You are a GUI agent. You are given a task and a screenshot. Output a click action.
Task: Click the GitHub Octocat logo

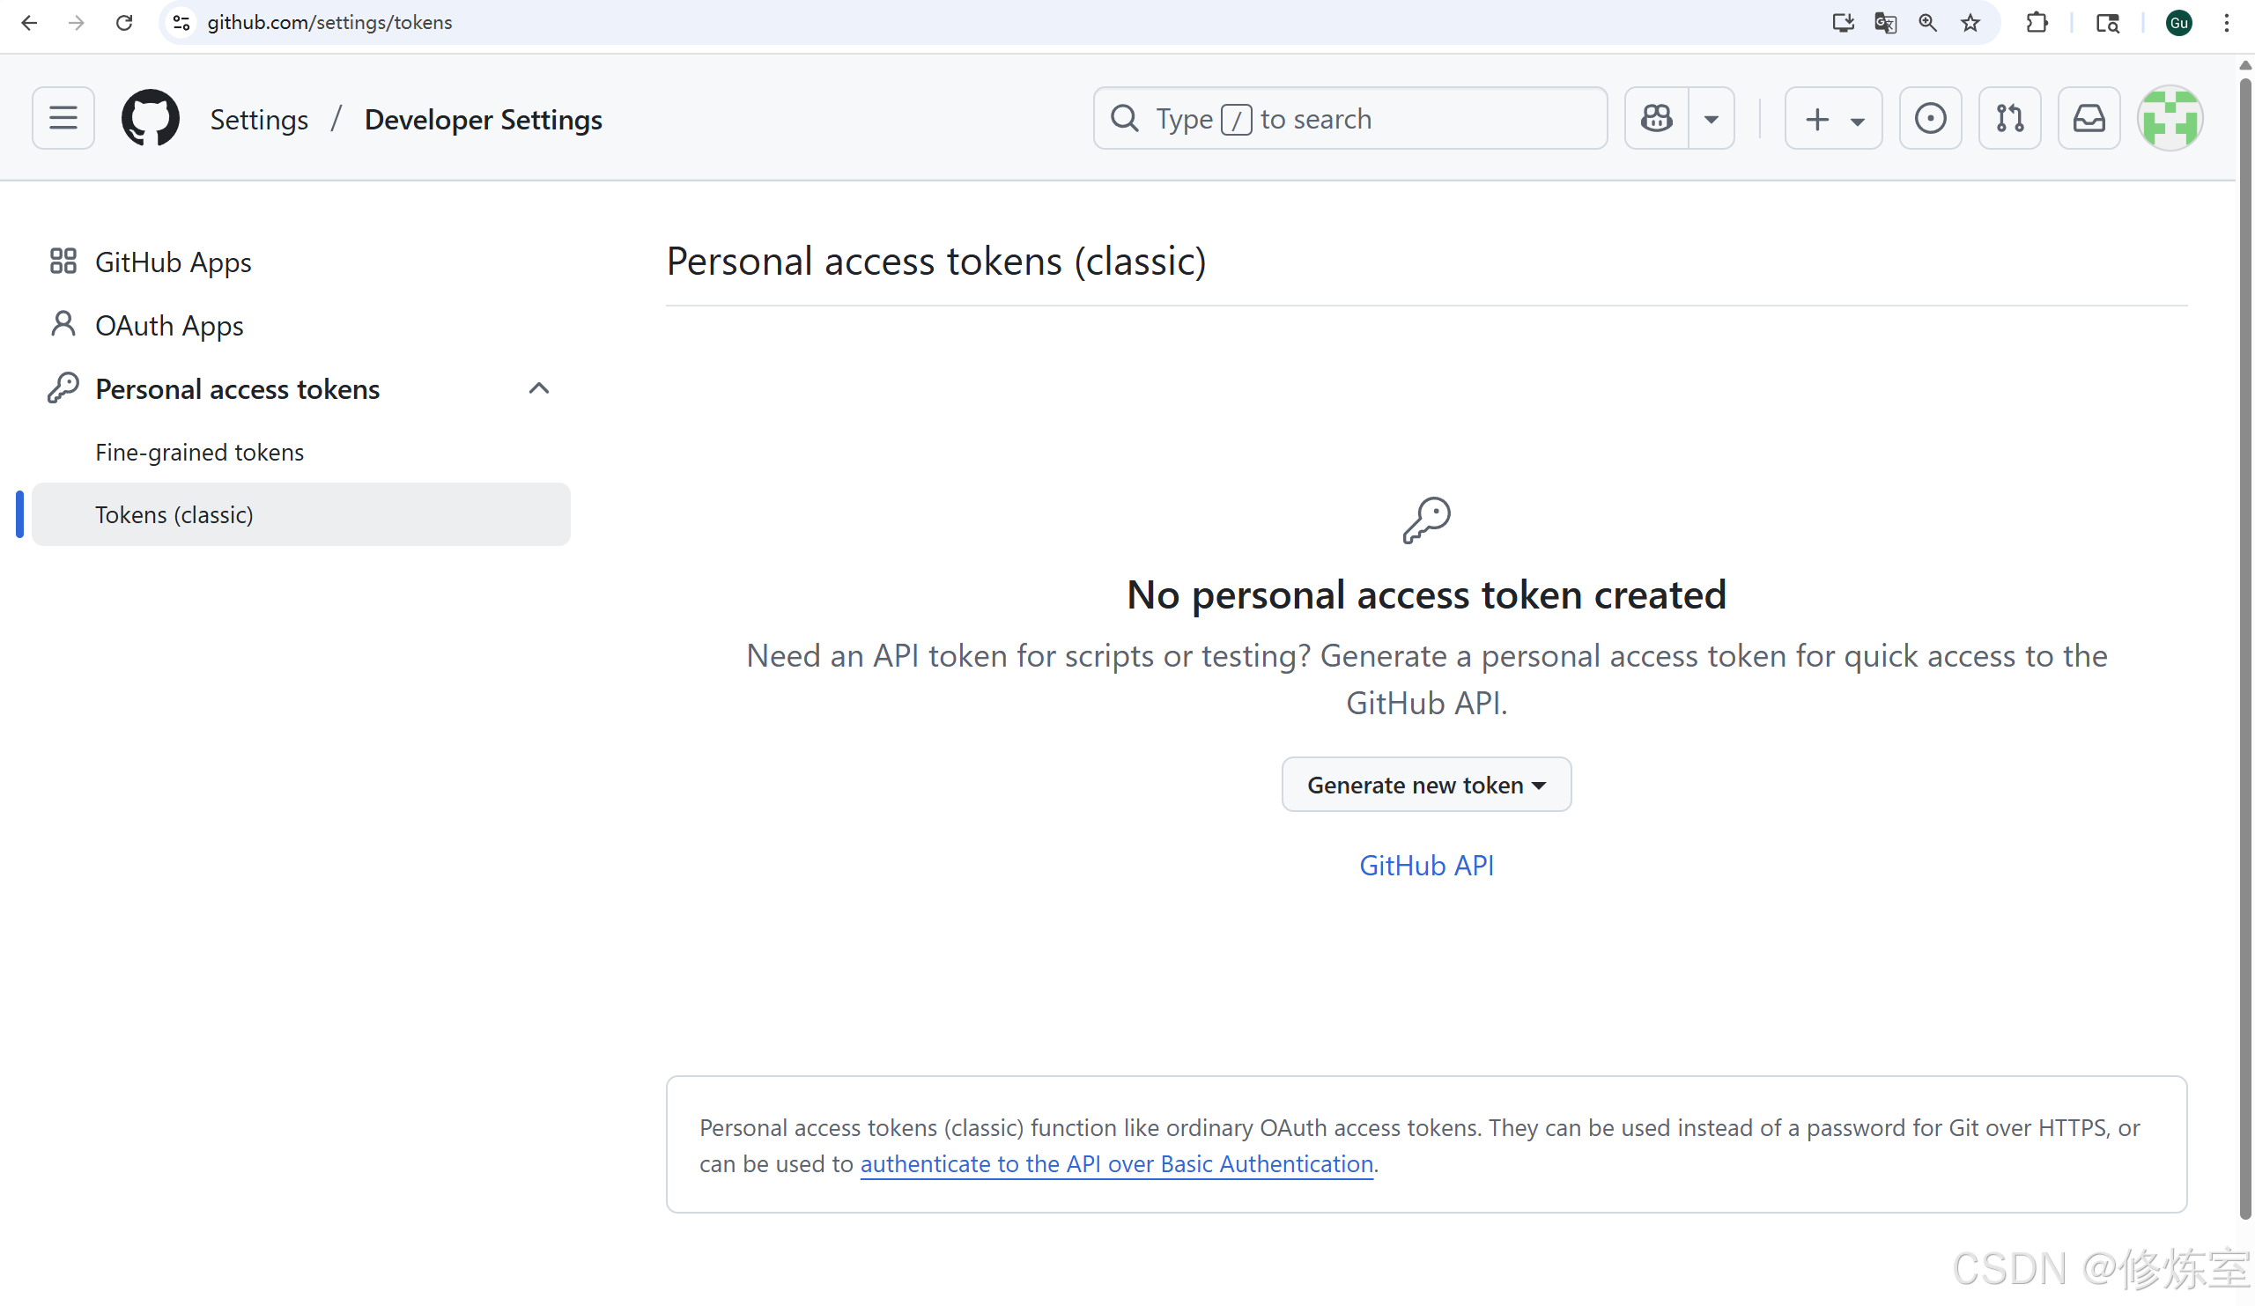tap(151, 118)
